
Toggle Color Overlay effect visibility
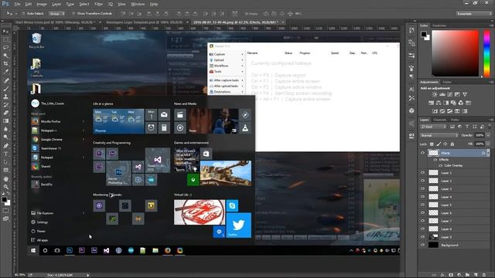[x=440, y=165]
